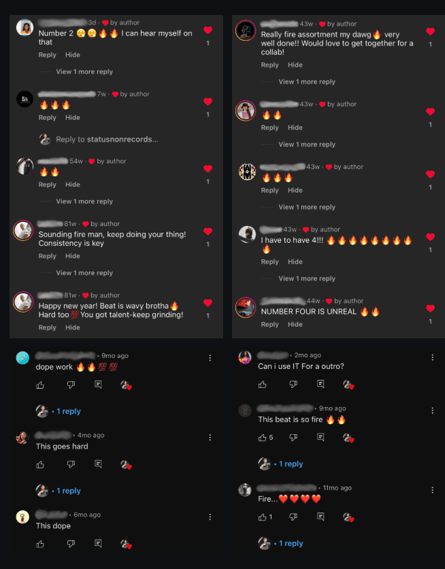The image size is (445, 569).
Task: Expand 'View 1 more reply' under 'I have to have 4!!!'
Action: point(307,278)
